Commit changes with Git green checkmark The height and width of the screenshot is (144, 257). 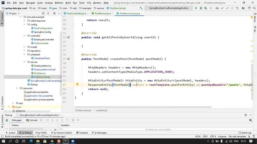coord(227,8)
